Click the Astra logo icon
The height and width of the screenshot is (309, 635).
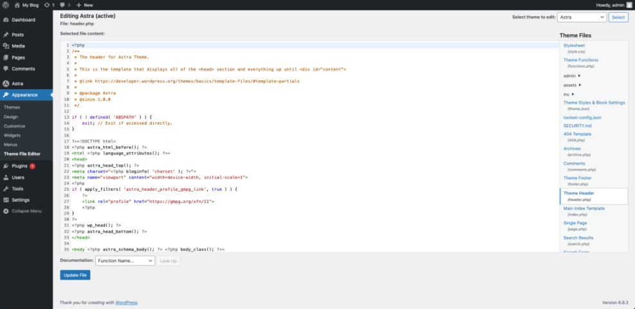pyautogui.click(x=6, y=84)
